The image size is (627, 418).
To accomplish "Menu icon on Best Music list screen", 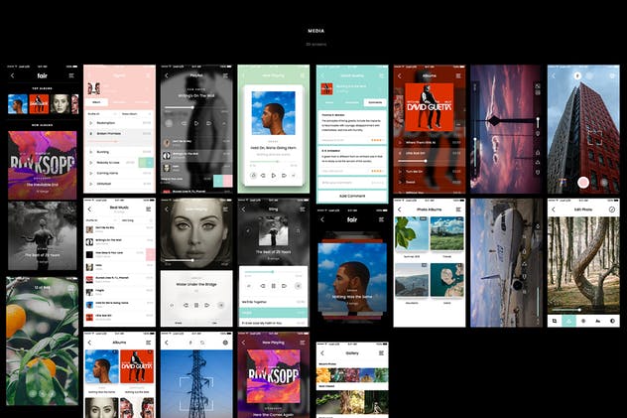I will pos(149,209).
